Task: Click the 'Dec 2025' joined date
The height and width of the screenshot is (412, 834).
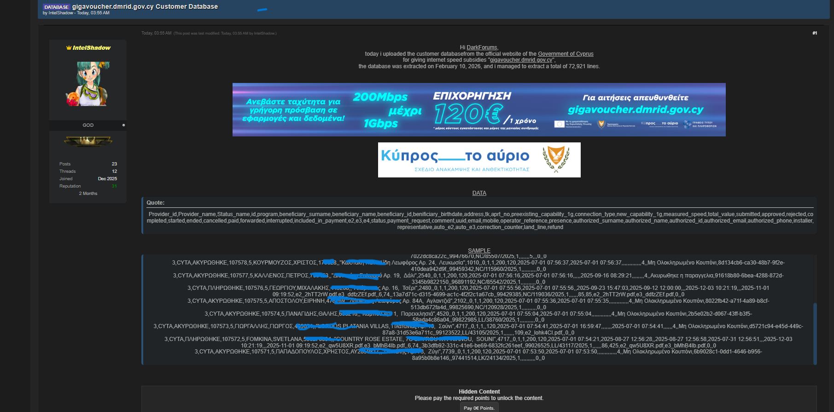Action: click(107, 179)
